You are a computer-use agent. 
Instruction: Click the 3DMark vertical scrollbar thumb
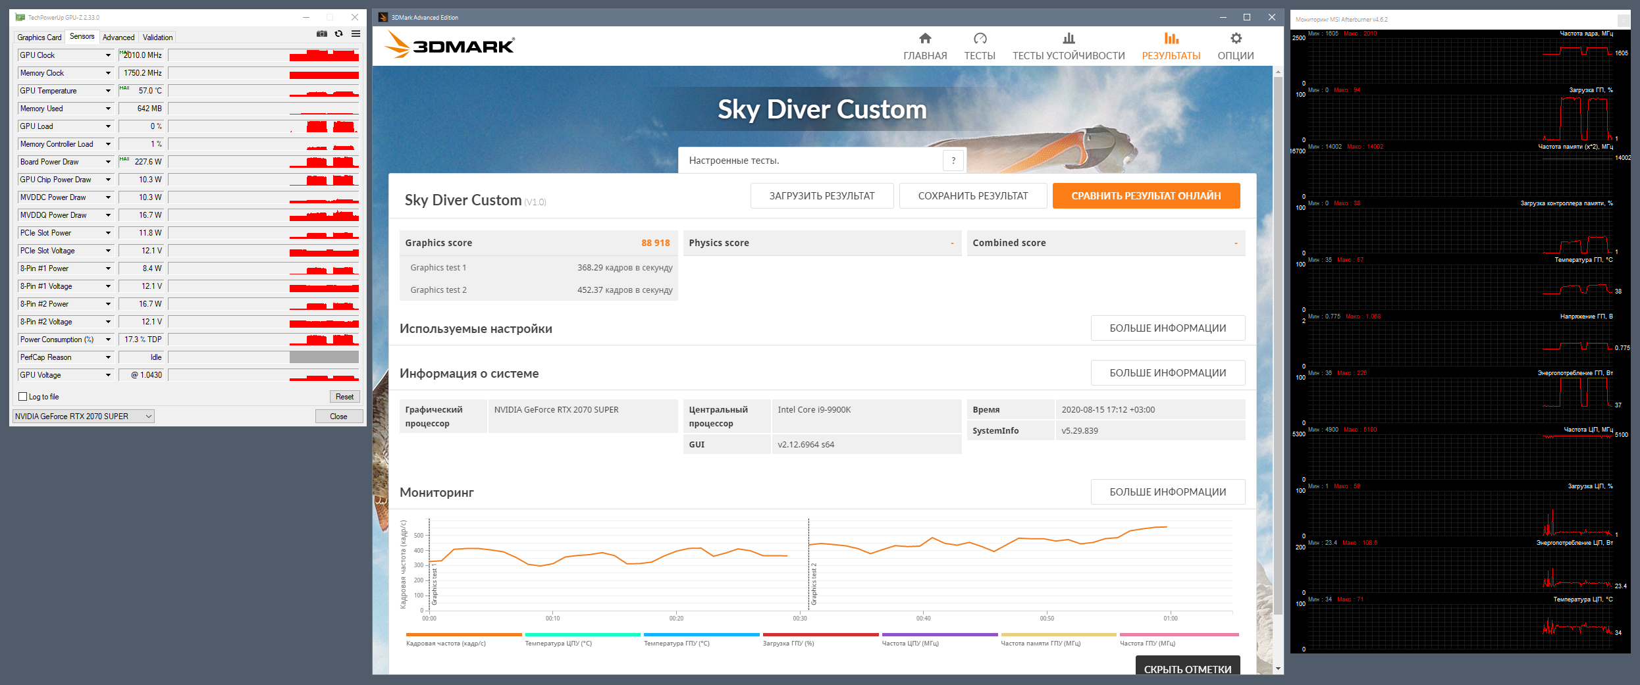point(1278,347)
